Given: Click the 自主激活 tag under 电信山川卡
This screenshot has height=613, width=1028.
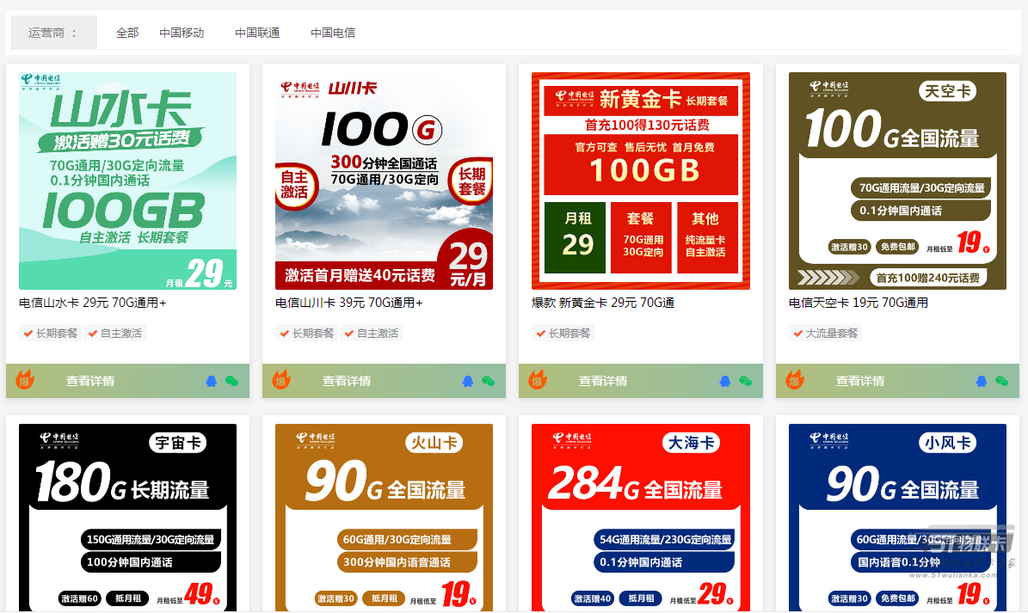Looking at the screenshot, I should pos(371,334).
